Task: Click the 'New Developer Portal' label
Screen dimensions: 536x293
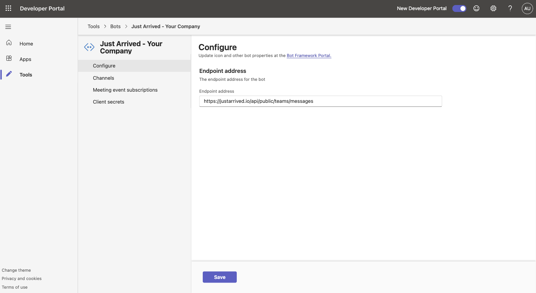Action: coord(422,8)
